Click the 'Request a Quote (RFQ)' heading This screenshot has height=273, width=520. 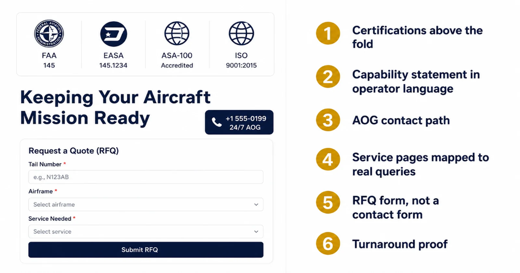74,151
